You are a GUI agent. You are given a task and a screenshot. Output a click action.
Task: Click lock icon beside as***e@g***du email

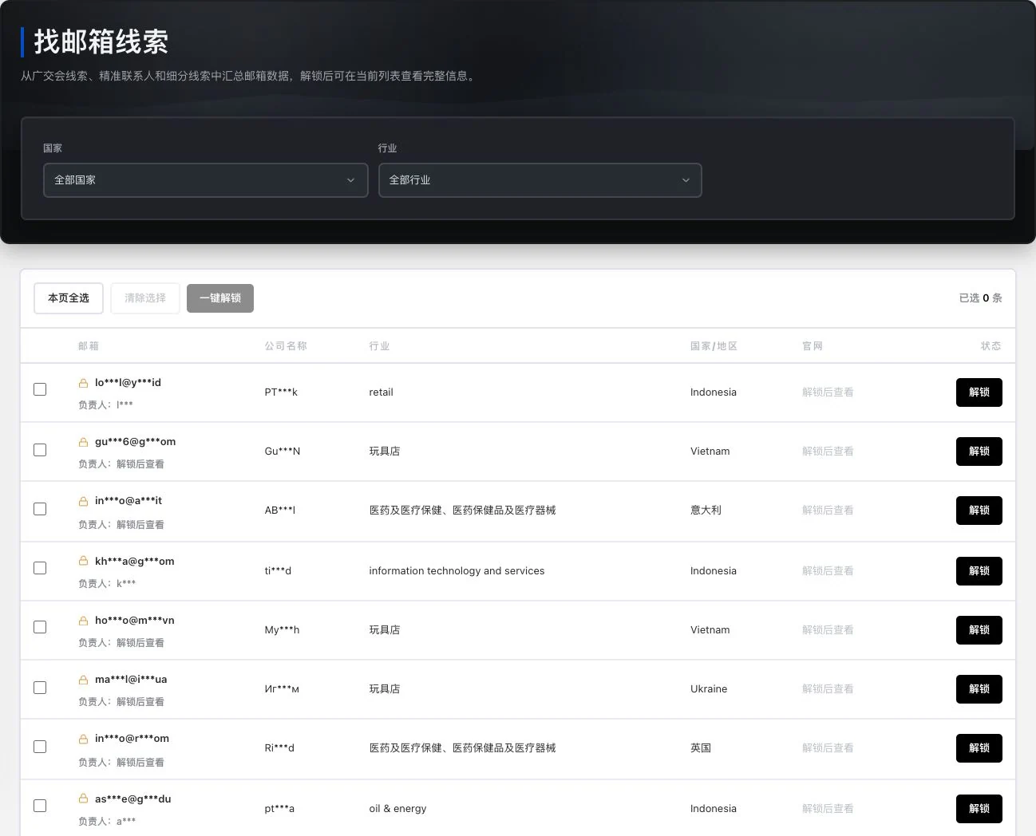[x=83, y=799]
